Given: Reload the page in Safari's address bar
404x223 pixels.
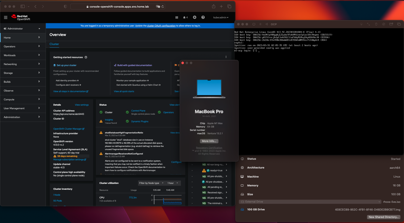Looking at the screenshot, I should click(163, 6).
